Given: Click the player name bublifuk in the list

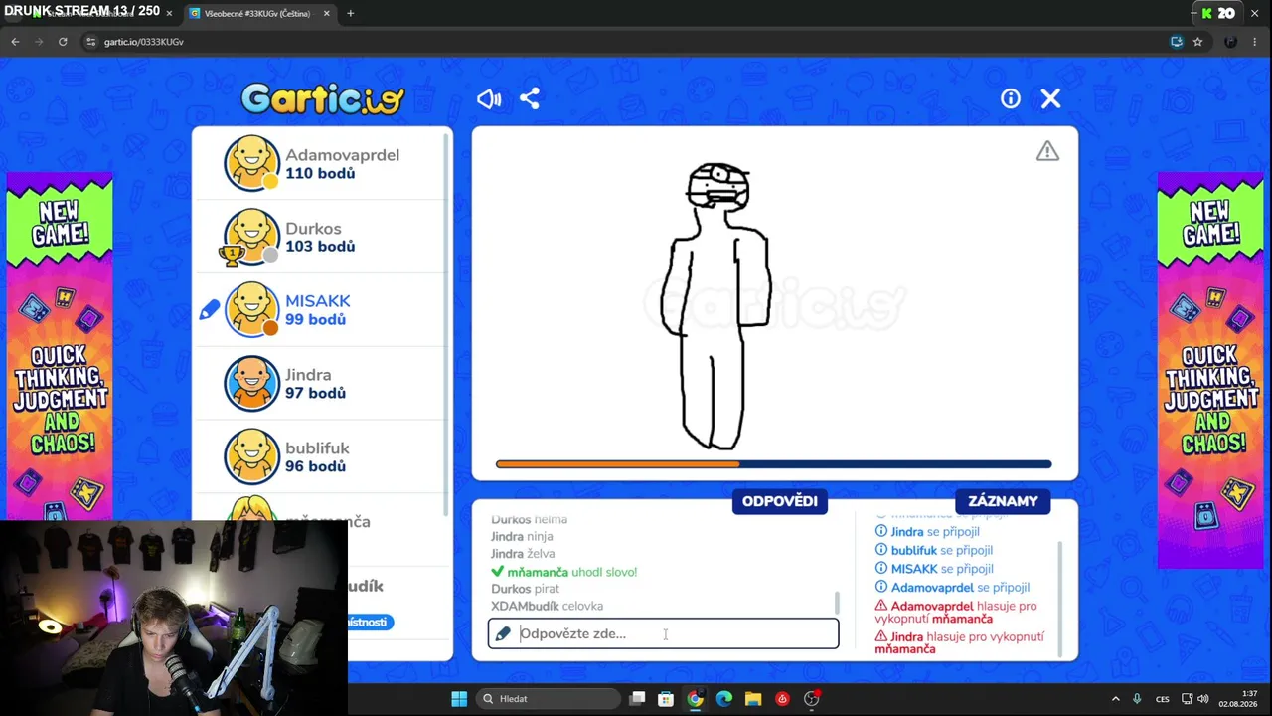Looking at the screenshot, I should [317, 448].
